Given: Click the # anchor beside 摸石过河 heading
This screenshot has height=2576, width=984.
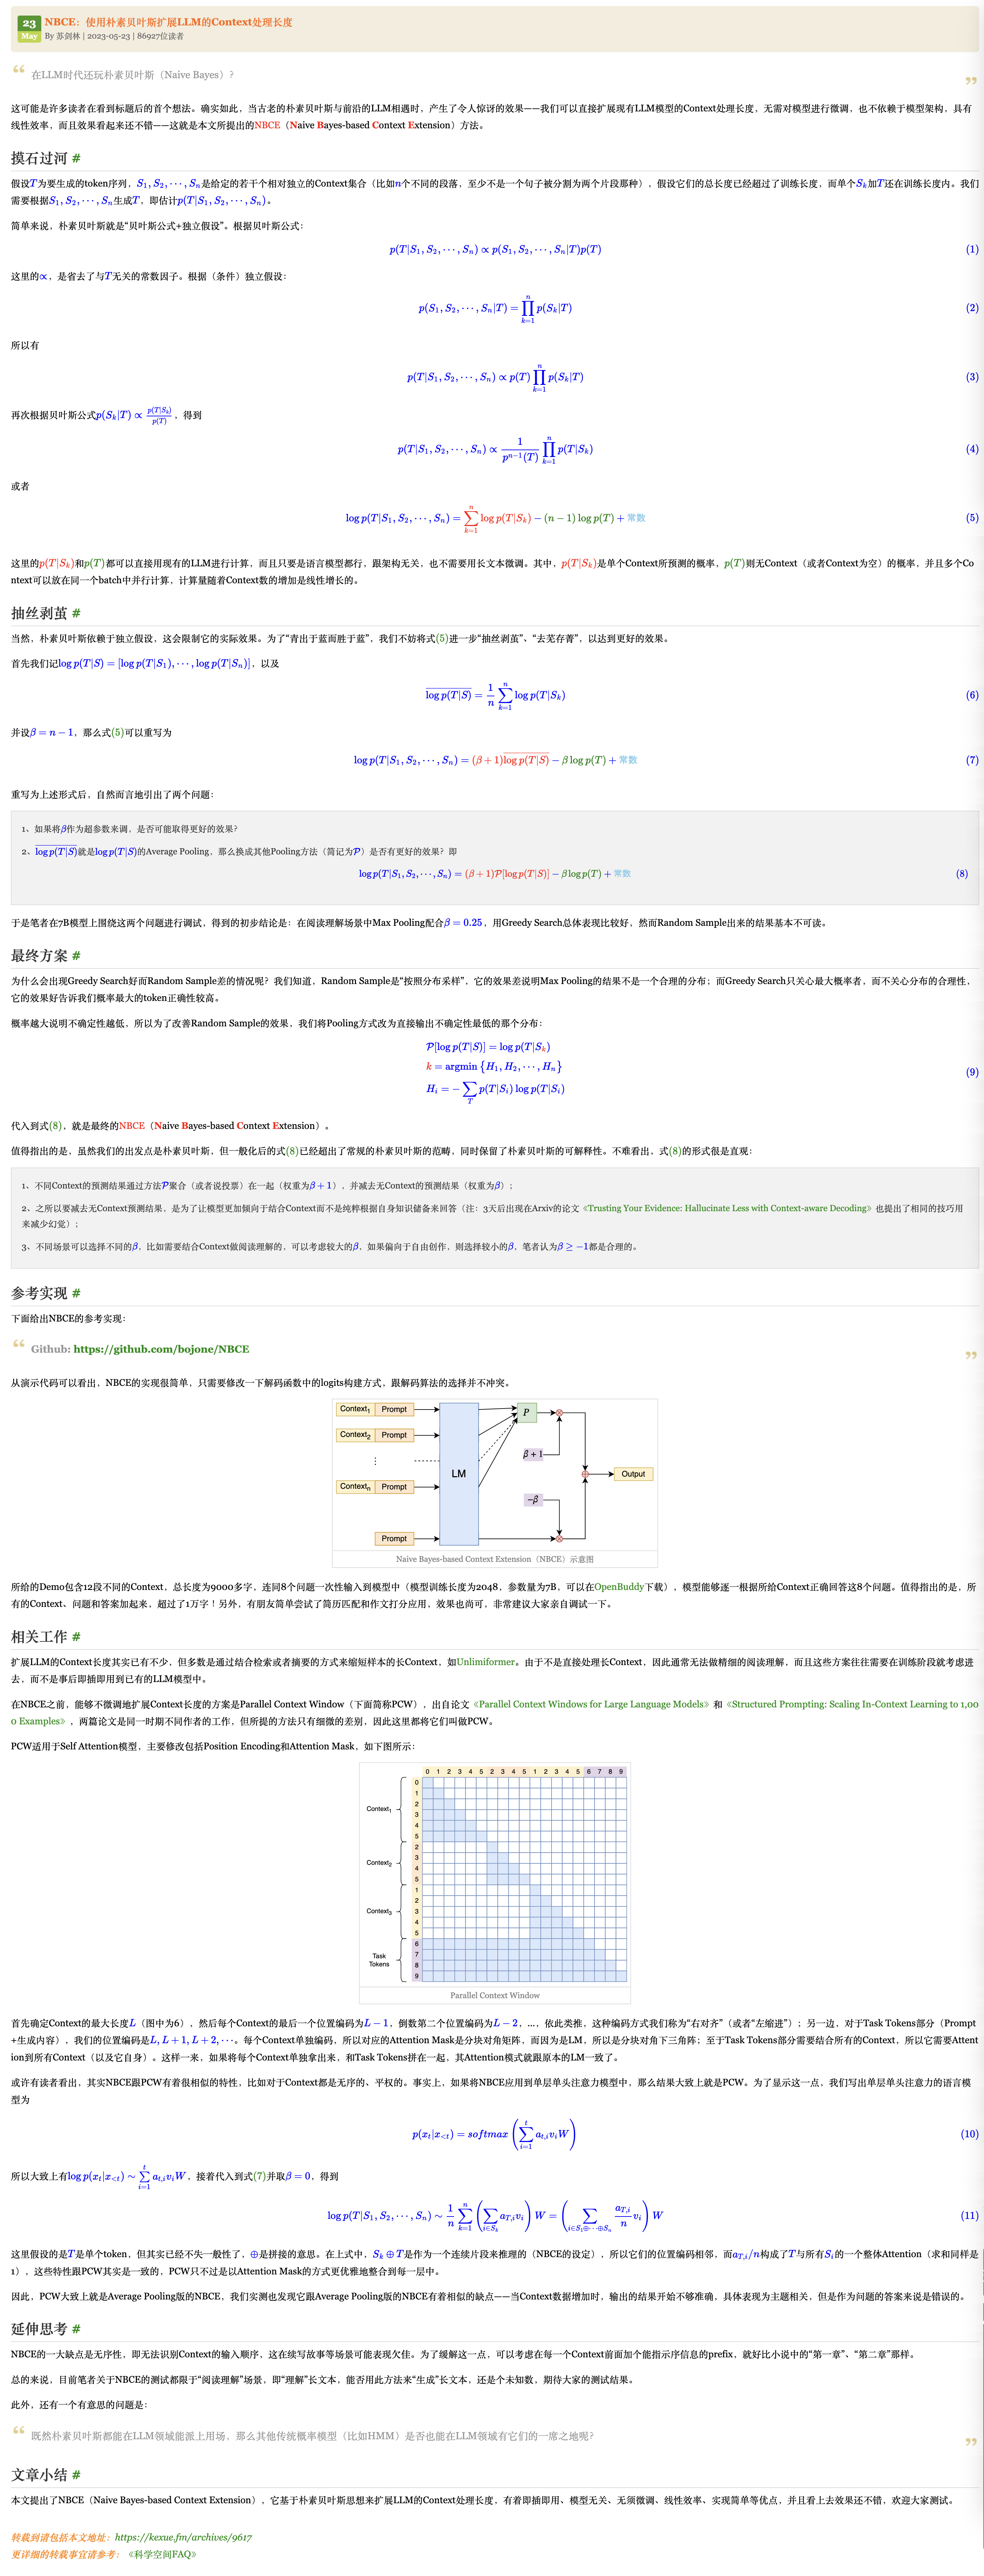Looking at the screenshot, I should 76,158.
